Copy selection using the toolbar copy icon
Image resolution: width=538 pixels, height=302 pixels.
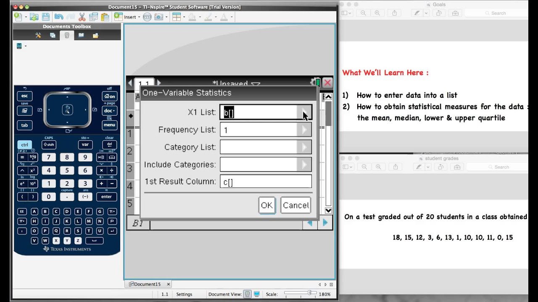93,17
